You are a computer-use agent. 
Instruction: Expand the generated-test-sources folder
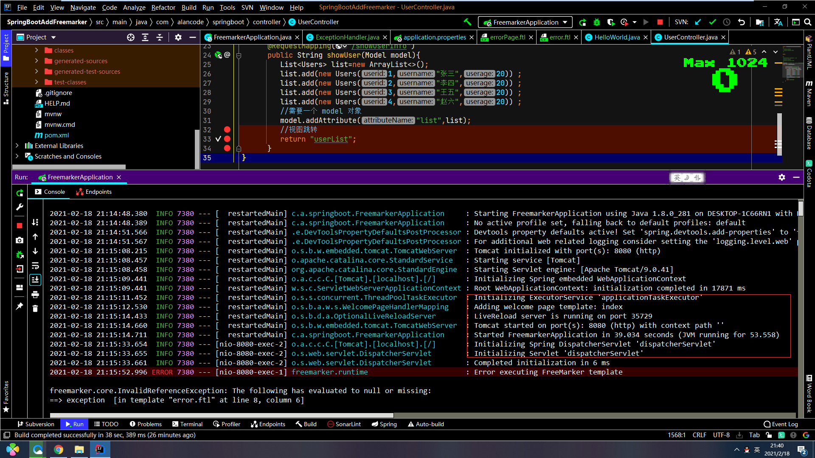(x=37, y=71)
